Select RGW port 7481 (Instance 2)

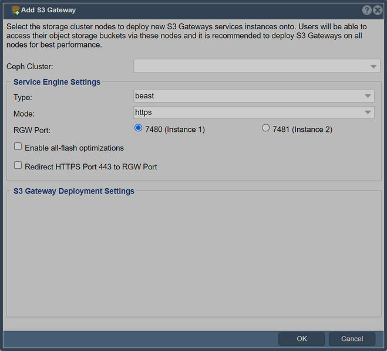click(265, 128)
